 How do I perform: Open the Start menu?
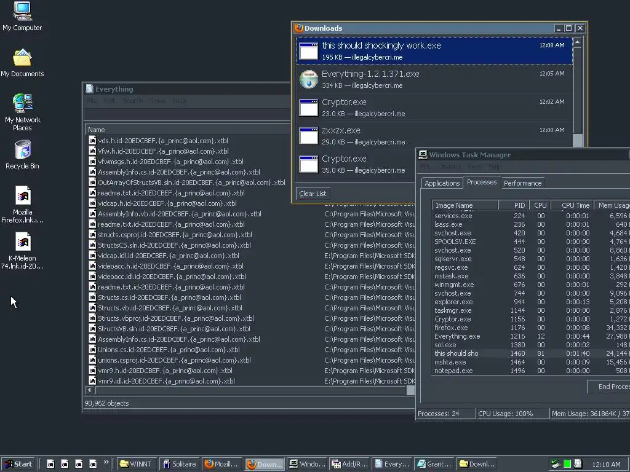(x=18, y=464)
